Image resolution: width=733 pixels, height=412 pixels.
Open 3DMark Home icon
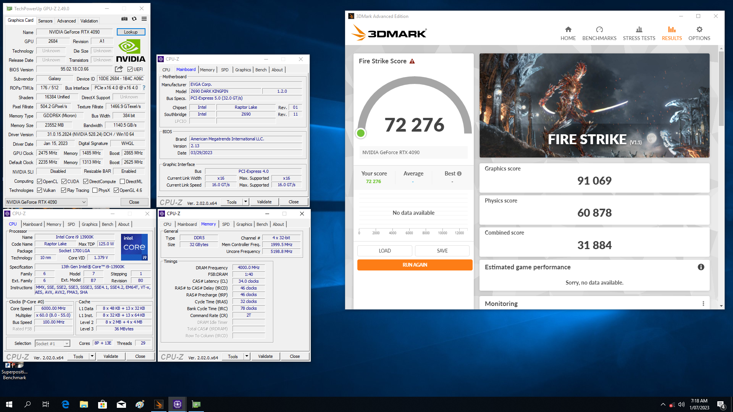[568, 29]
